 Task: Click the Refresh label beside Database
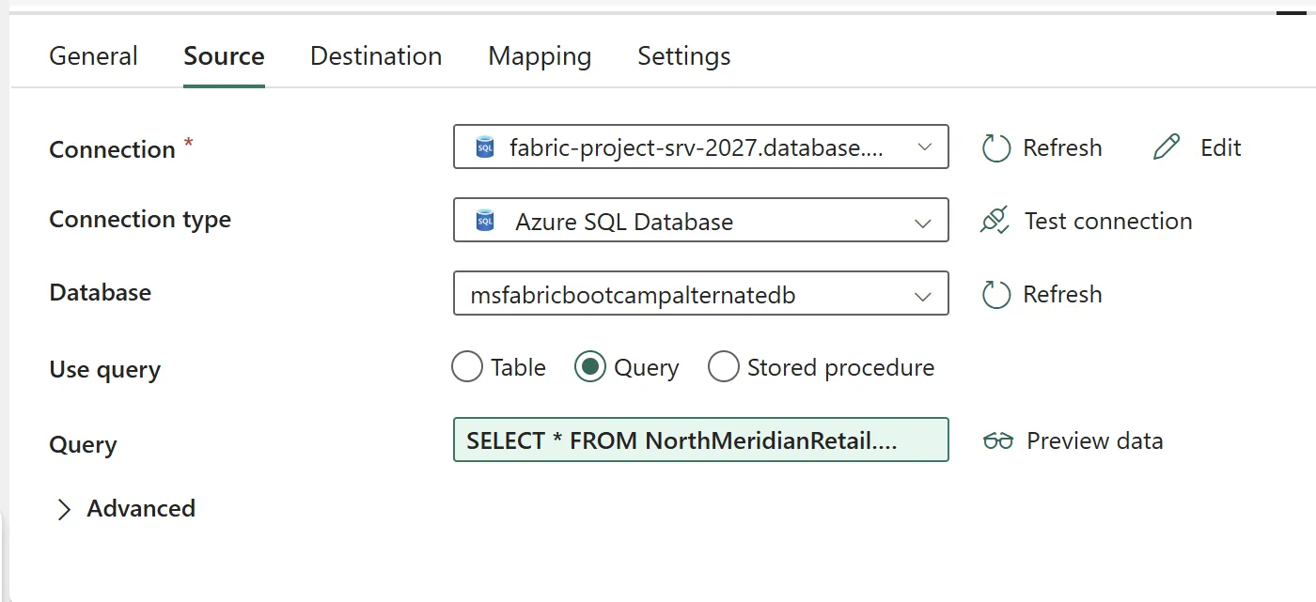[1062, 294]
